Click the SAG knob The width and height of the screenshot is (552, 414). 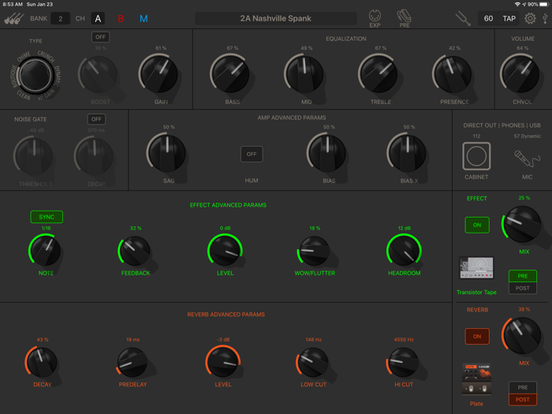(x=167, y=153)
